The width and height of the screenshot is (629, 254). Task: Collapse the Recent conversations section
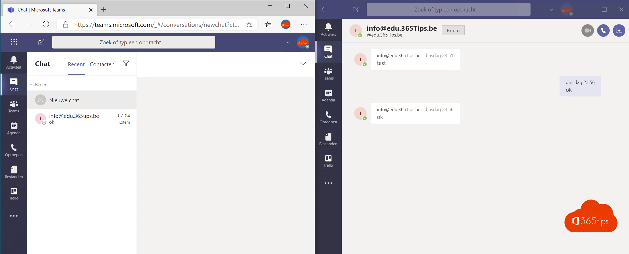click(x=31, y=84)
